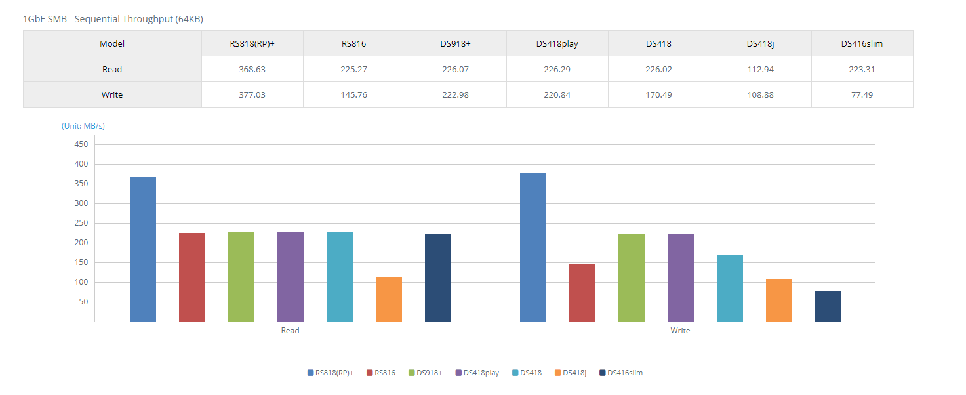Select the DS418 column header

point(659,44)
